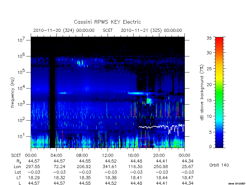Select end date '2010-11-21 (325) 00:00:00'
Screen dimensions: 246x185
(x=151, y=30)
